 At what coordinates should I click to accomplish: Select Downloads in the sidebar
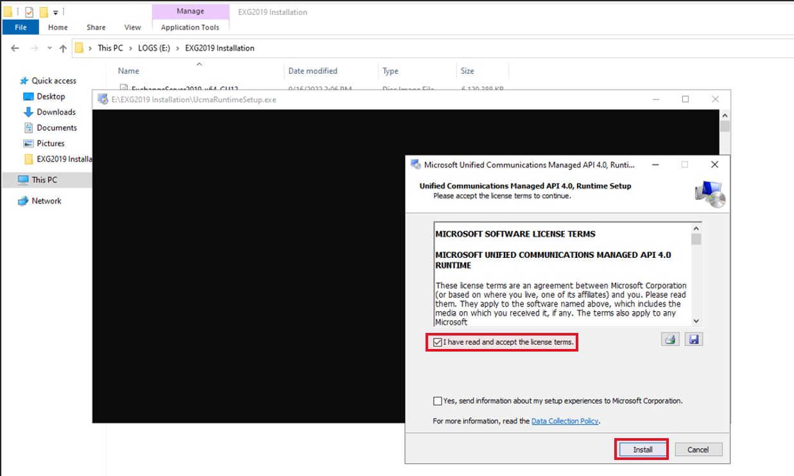(x=55, y=112)
